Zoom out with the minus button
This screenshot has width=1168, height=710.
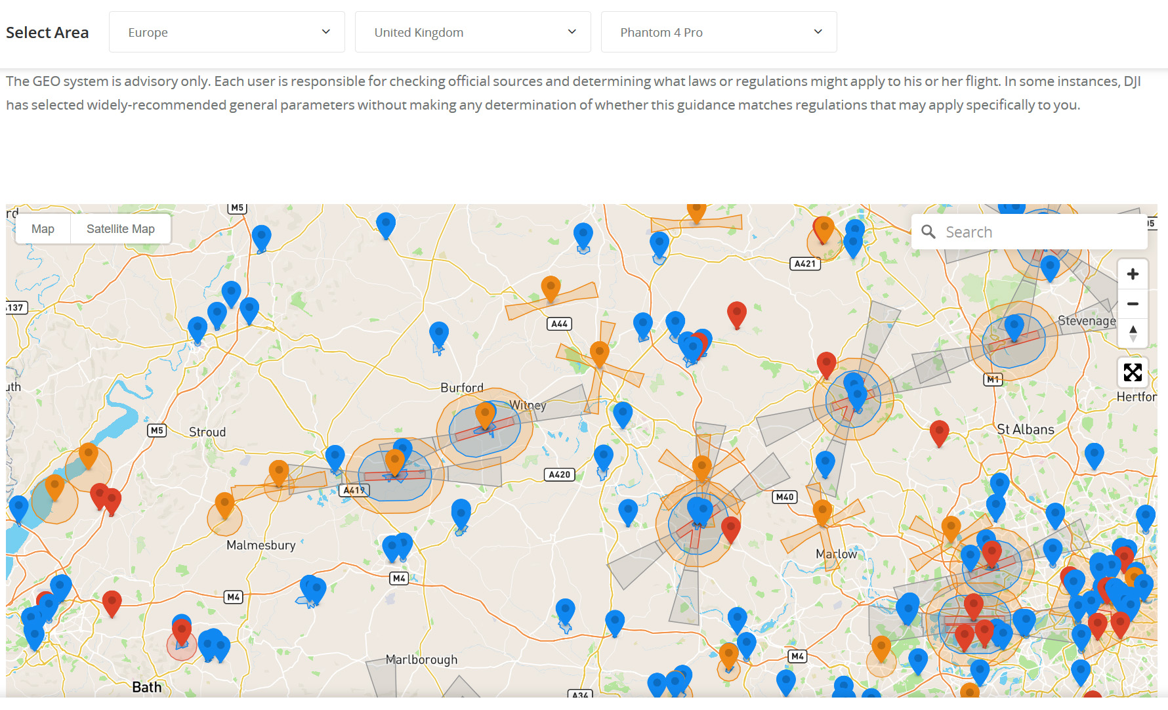pos(1133,304)
